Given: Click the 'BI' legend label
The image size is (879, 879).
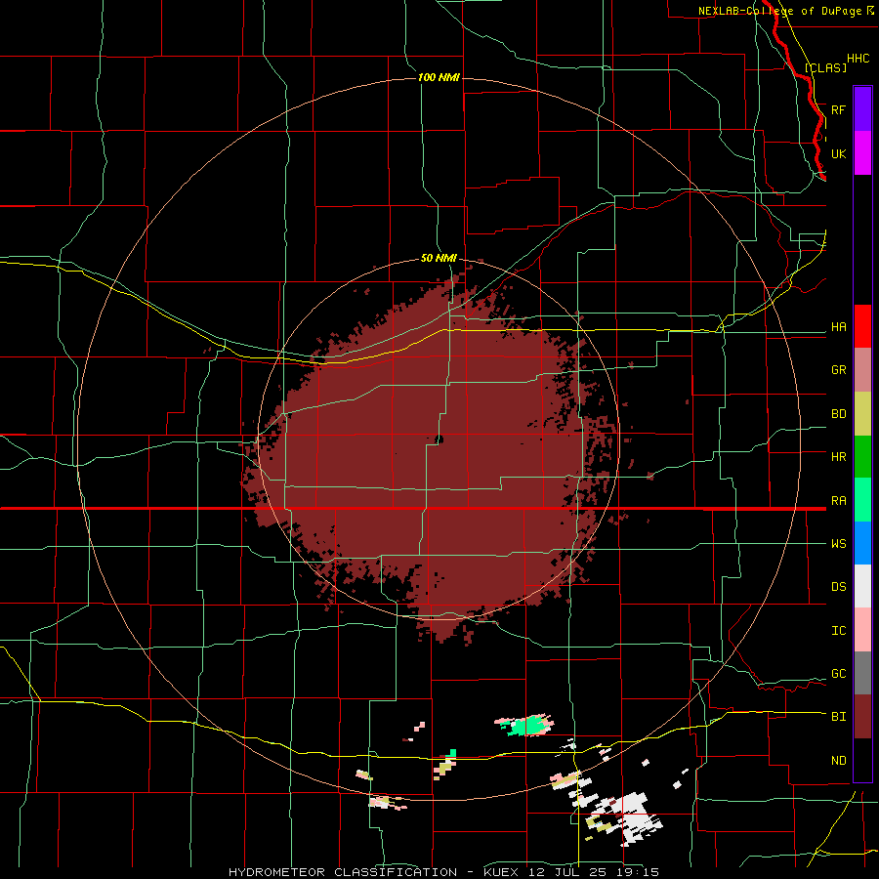Looking at the screenshot, I should tap(838, 717).
